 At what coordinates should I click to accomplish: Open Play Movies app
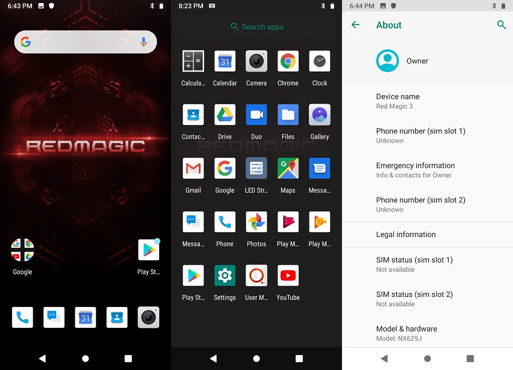click(288, 222)
